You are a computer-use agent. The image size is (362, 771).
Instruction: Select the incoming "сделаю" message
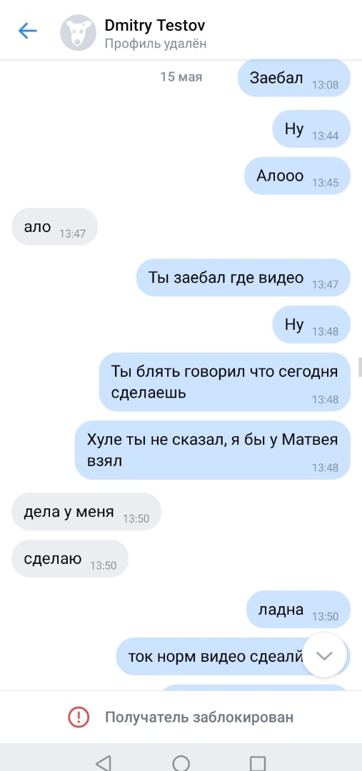[70, 558]
